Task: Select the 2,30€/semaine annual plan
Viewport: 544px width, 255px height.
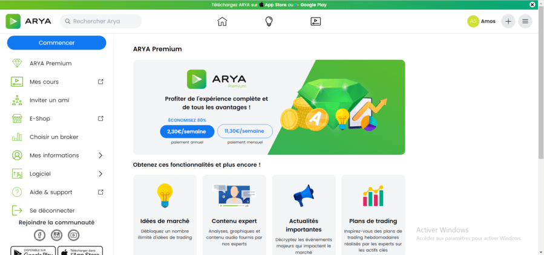Action: 187,131
